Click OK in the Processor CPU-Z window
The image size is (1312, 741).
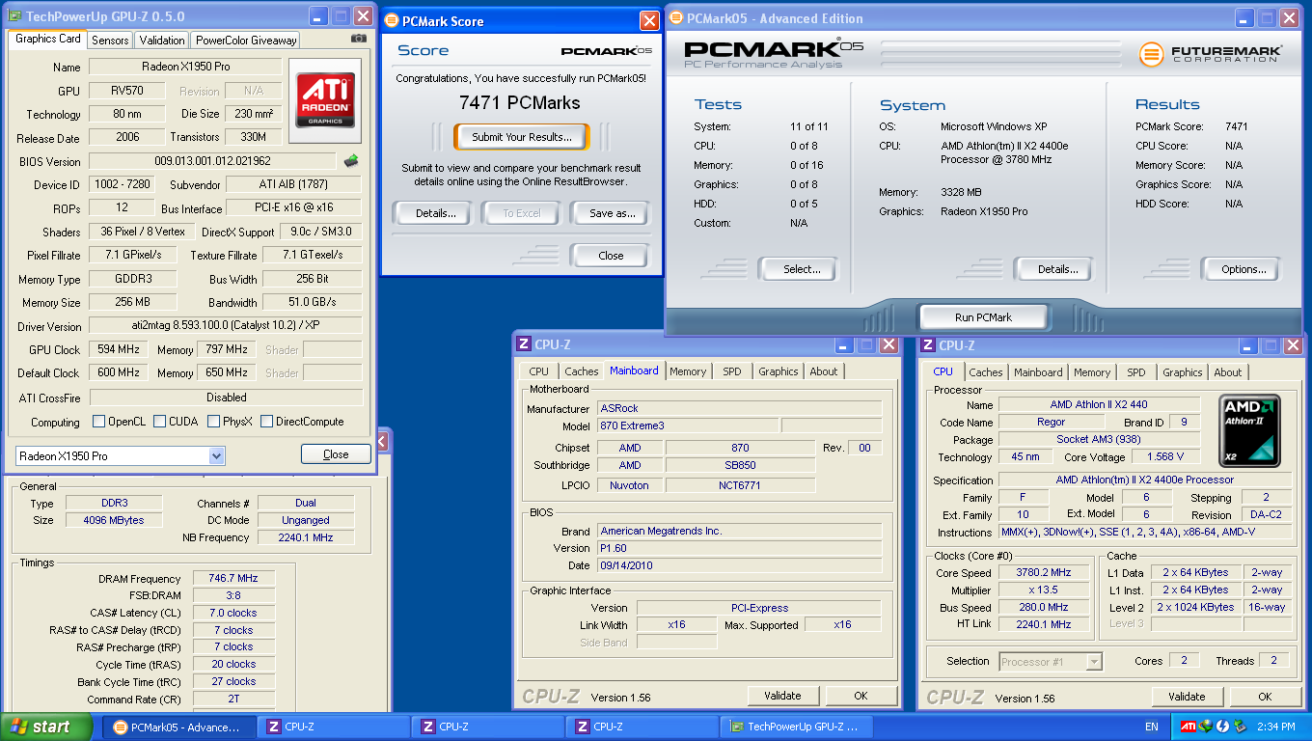pos(1265,697)
